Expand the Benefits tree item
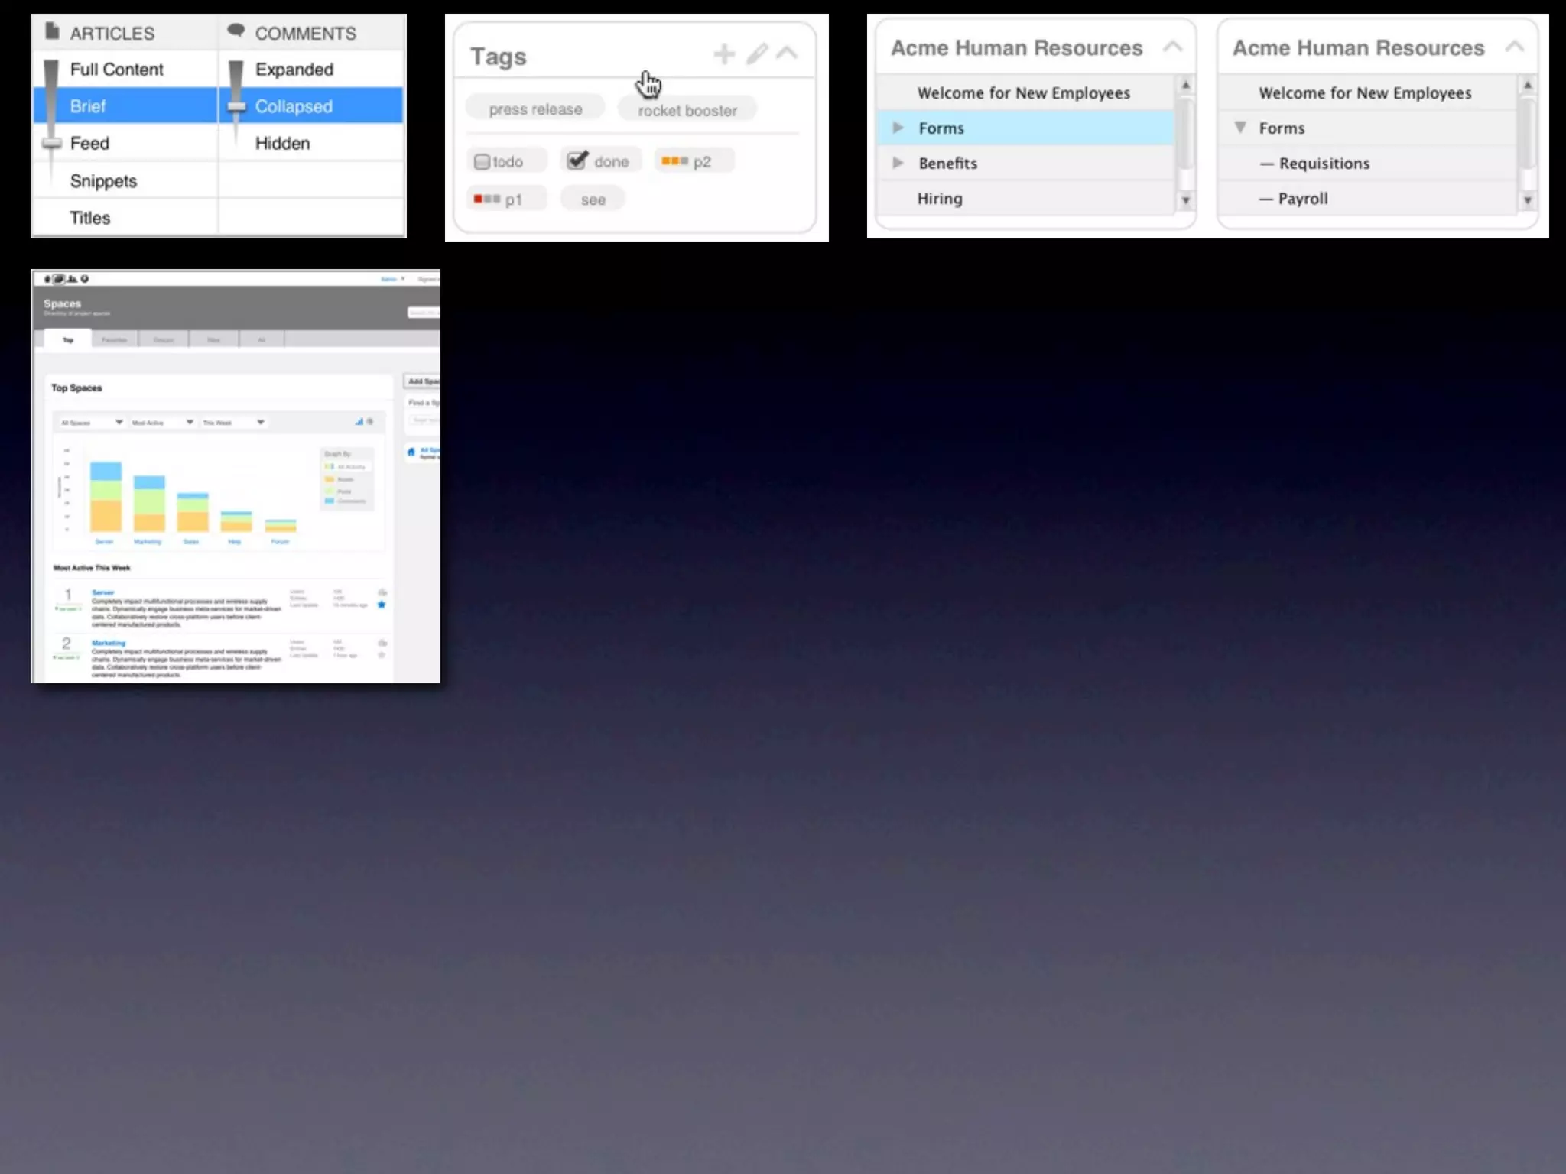 pos(898,163)
